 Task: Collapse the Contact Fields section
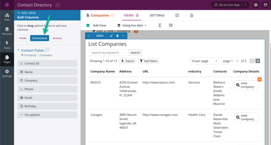pyautogui.click(x=19, y=50)
